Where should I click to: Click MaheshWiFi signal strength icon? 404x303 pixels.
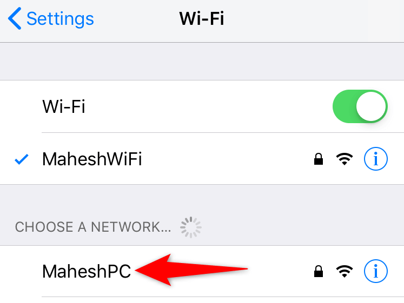345,159
